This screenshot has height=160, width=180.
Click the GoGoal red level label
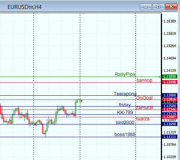144,98
